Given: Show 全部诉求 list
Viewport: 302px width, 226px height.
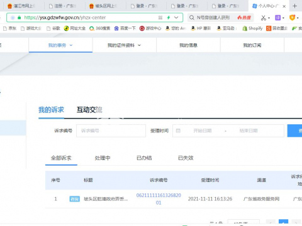Looking at the screenshot, I should [x=61, y=158].
